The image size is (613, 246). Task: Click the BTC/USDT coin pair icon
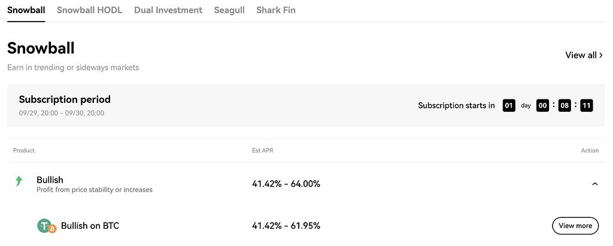47,226
